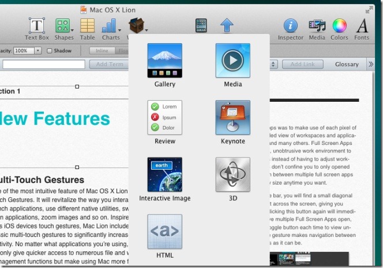Click the bottom selection handle of the title box
383x268 pixels.
[x=77, y=167]
